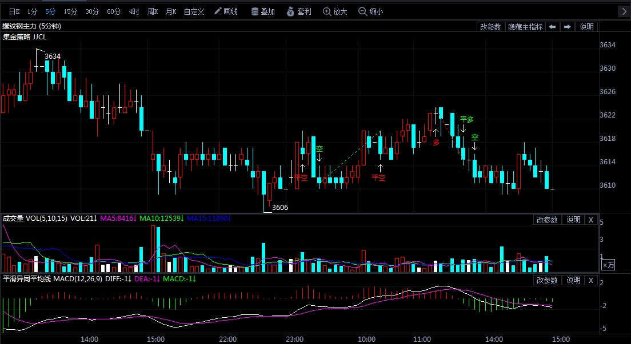Click 改参数 in the MACD panel

547,280
